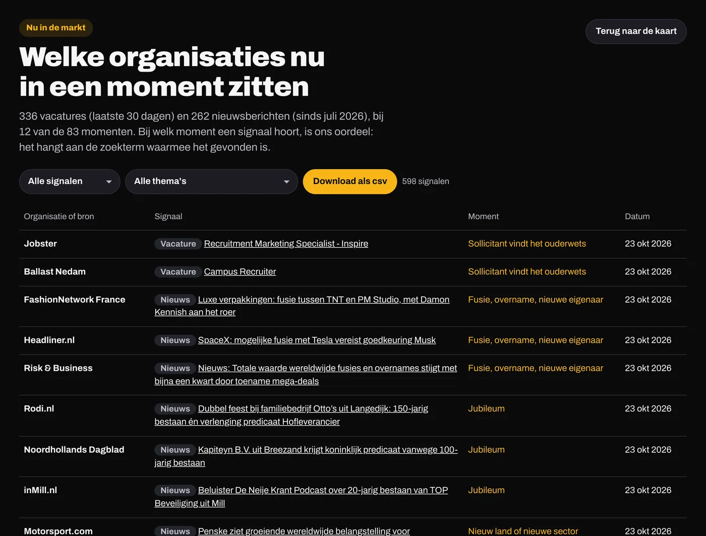This screenshot has height=536, width=706.
Task: Click 'Nieuw land of nieuwe sector' moment
Action: click(523, 531)
